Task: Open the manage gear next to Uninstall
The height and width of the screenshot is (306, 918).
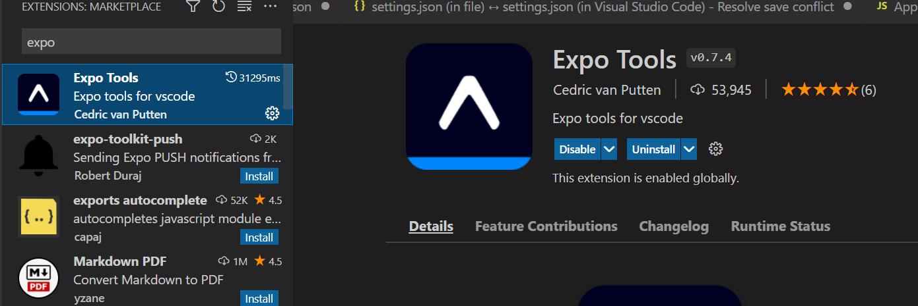Action: (x=715, y=149)
